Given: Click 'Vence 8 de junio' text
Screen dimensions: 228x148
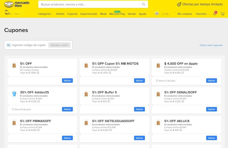Looking at the screenshot, I should pos(23,109).
